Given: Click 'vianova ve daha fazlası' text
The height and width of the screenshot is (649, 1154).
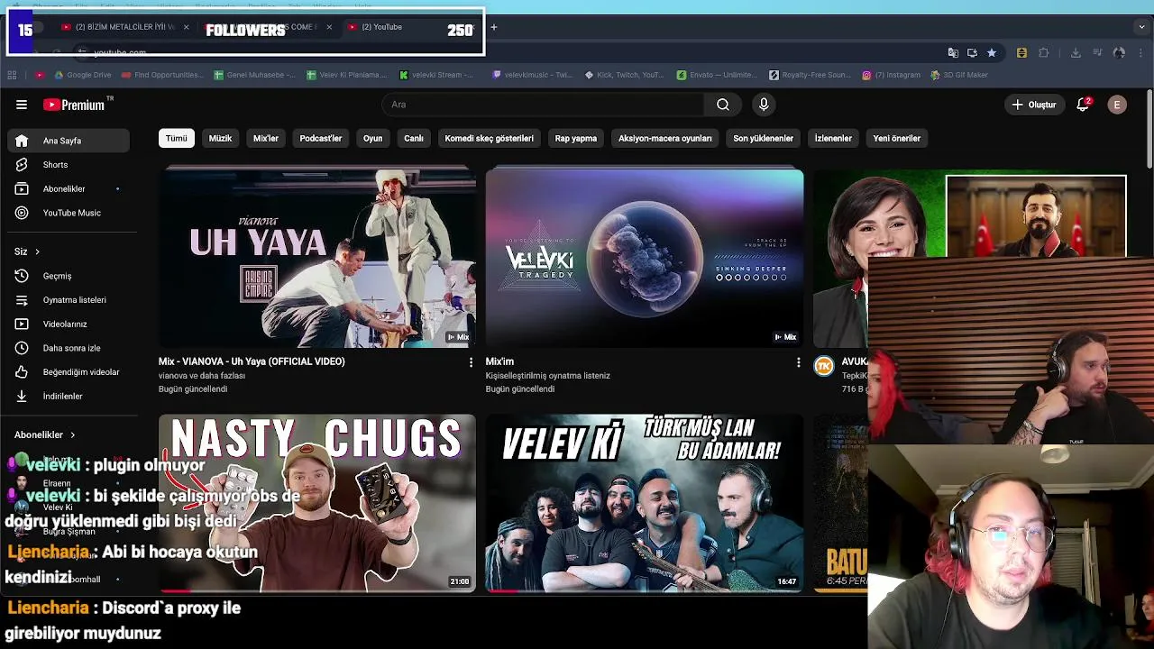Looking at the screenshot, I should click(202, 376).
